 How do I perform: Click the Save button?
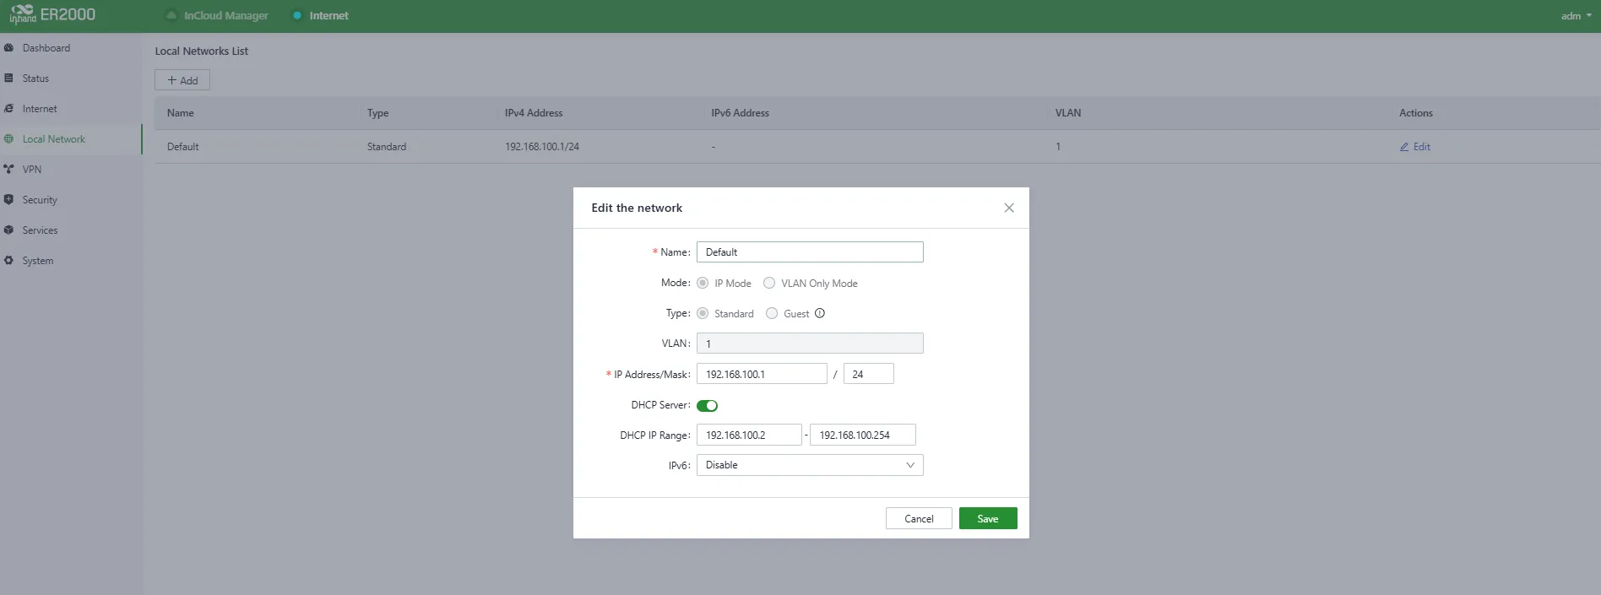tap(988, 518)
